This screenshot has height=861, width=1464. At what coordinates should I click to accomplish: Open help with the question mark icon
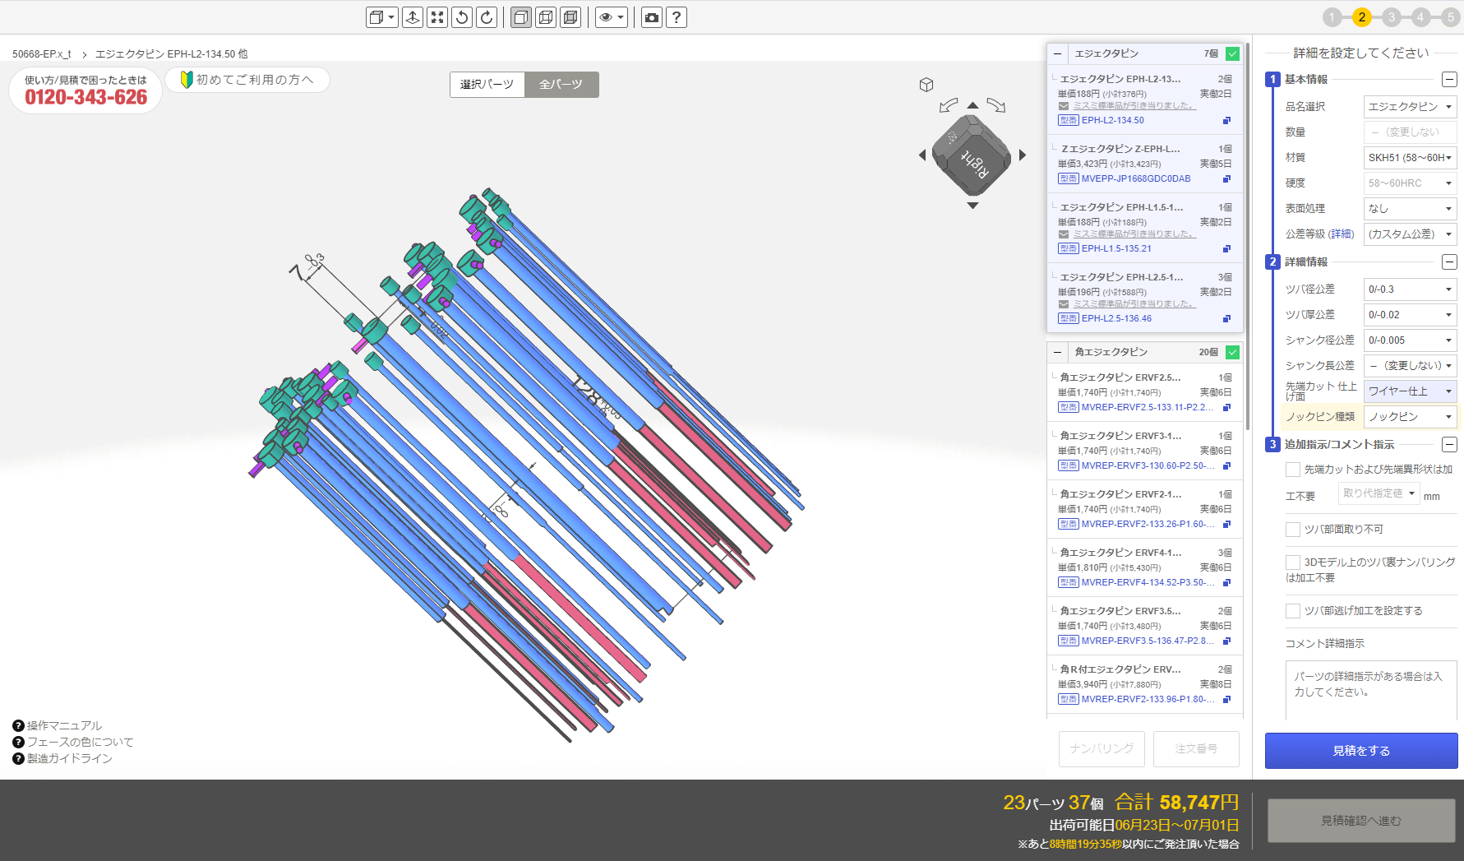676,17
